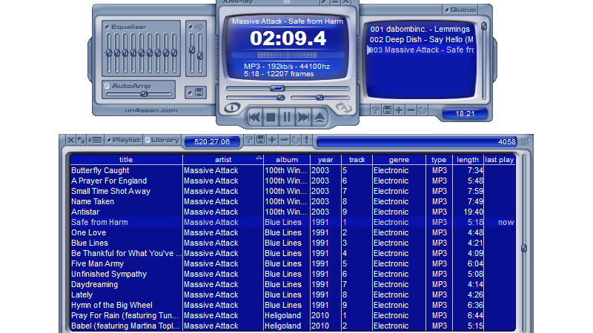This screenshot has height=333, width=593.
Task: Save playlist with floppy icon in playlist panel
Action: tap(387, 110)
